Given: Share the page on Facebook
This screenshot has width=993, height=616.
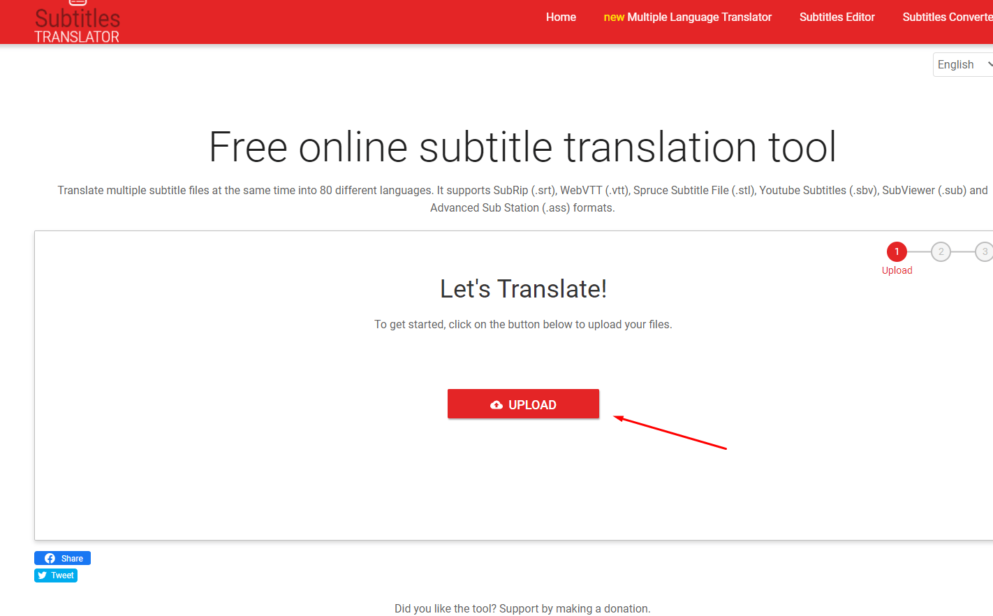Looking at the screenshot, I should click(62, 558).
